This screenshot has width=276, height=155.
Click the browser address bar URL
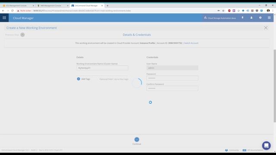coord(82,11)
